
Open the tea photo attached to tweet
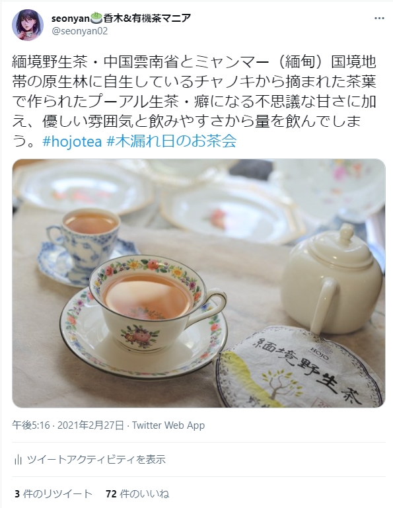pyautogui.click(x=199, y=283)
